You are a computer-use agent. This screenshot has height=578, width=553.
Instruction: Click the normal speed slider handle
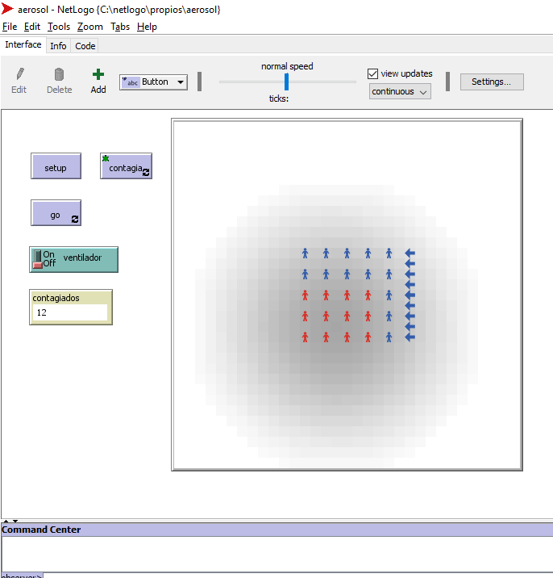point(286,82)
